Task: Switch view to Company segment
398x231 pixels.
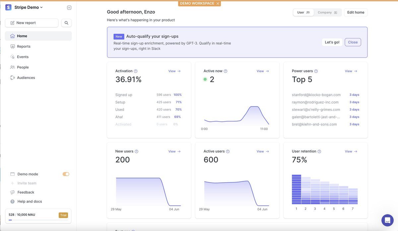Action: click(327, 13)
